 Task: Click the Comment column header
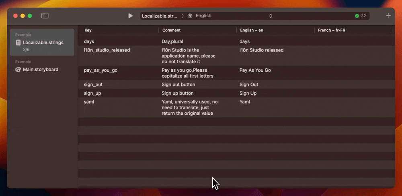172,30
